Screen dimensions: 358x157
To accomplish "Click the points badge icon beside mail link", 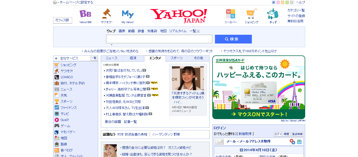I will click(292, 142).
